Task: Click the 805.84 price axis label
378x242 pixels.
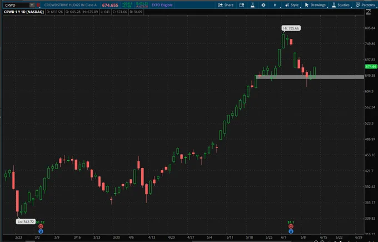Action: pyautogui.click(x=370, y=28)
